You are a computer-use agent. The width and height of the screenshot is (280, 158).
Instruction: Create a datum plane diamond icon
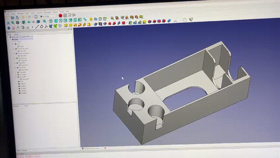pyautogui.click(x=42, y=27)
